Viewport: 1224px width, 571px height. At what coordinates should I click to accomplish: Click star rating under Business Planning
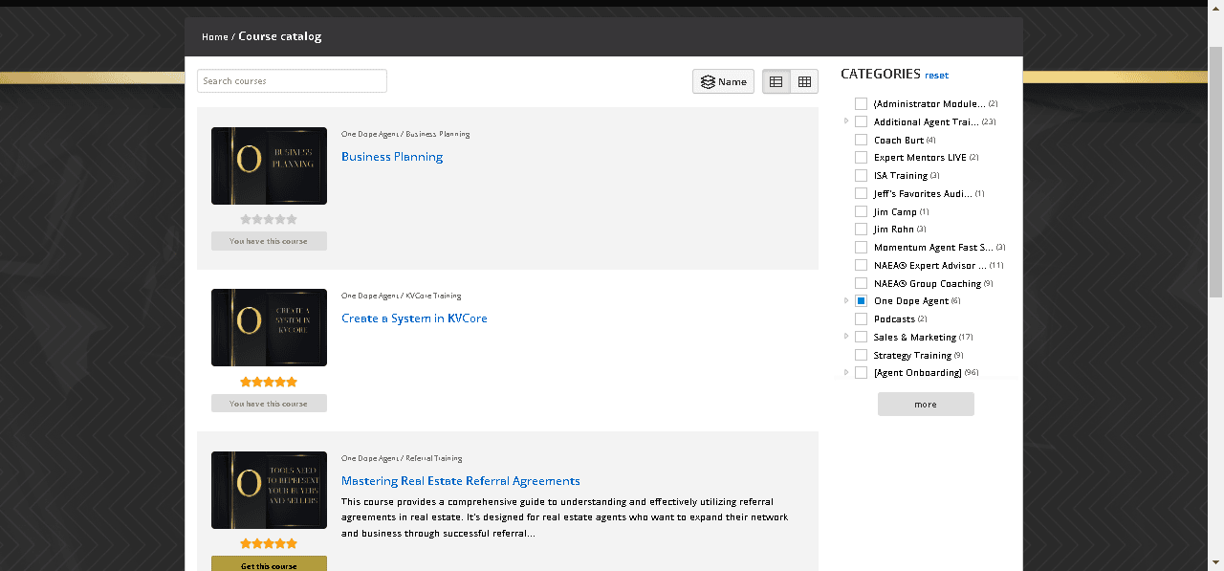269,219
